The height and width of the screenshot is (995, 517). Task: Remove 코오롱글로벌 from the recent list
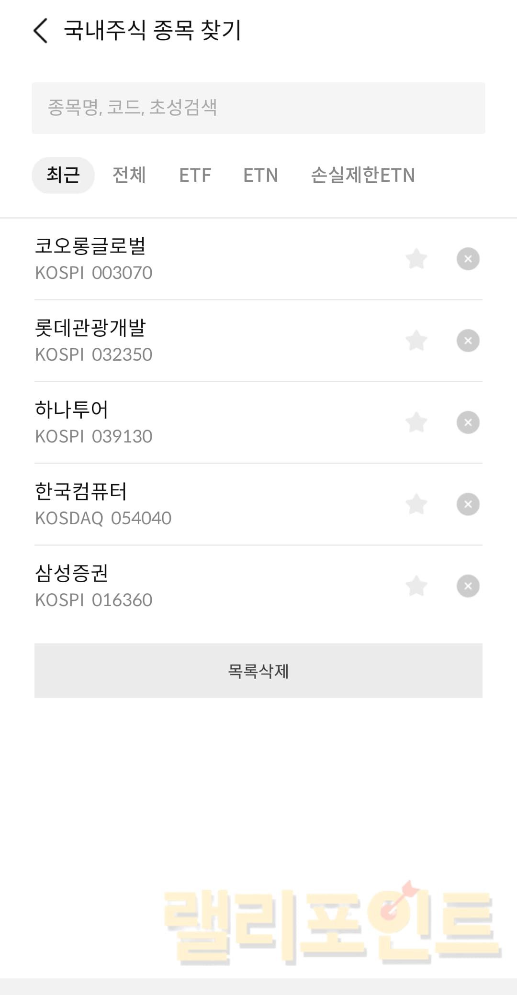468,259
